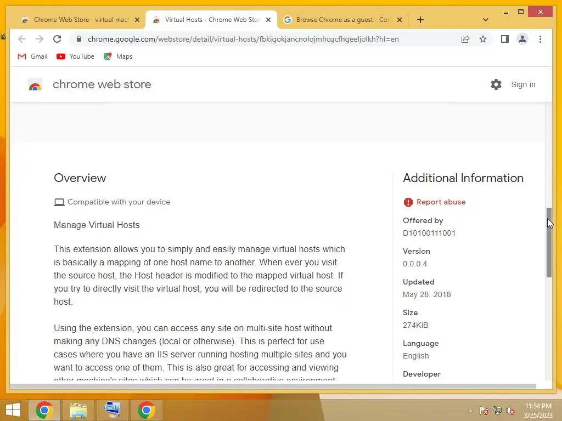Open the web store settings gear
The height and width of the screenshot is (421, 562).
[x=496, y=84]
